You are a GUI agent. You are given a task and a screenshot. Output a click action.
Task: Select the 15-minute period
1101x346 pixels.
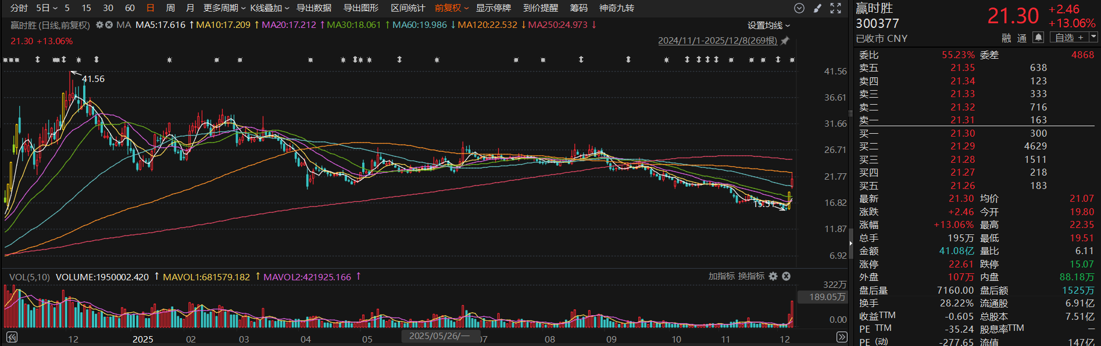click(x=86, y=8)
